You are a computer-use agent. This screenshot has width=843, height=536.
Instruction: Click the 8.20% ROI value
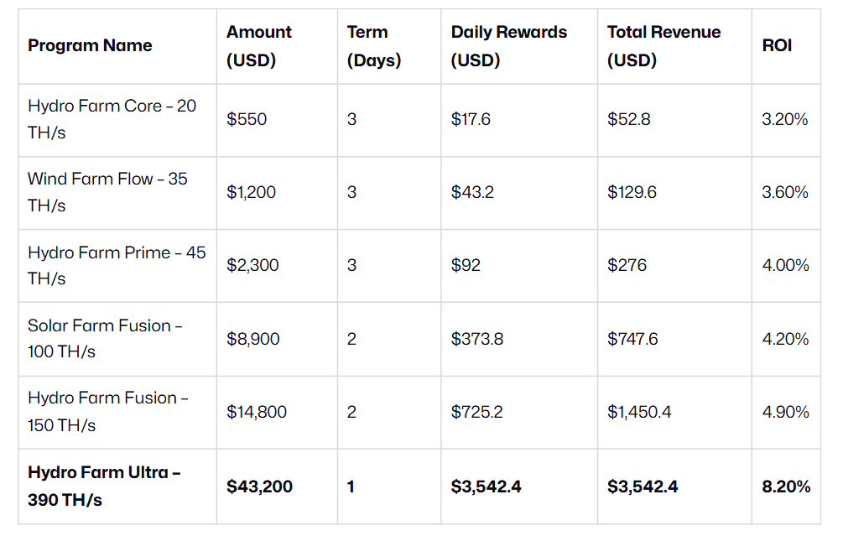[785, 487]
